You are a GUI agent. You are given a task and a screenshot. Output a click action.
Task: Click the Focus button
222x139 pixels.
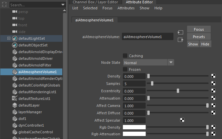click(x=199, y=29)
